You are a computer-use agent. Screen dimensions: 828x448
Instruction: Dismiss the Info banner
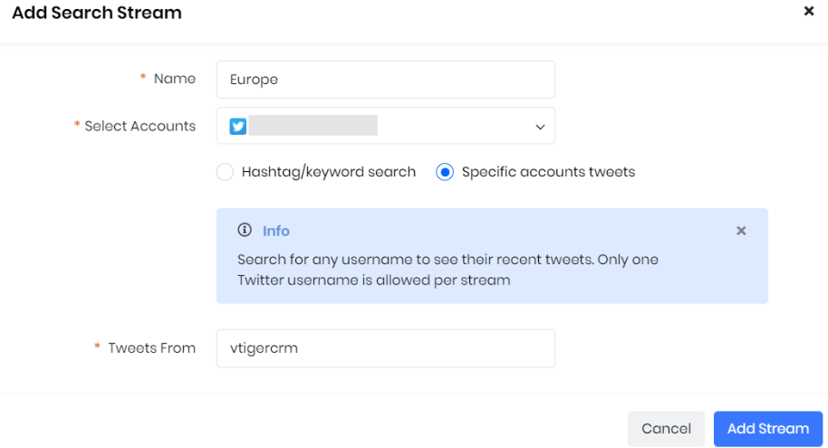tap(741, 231)
